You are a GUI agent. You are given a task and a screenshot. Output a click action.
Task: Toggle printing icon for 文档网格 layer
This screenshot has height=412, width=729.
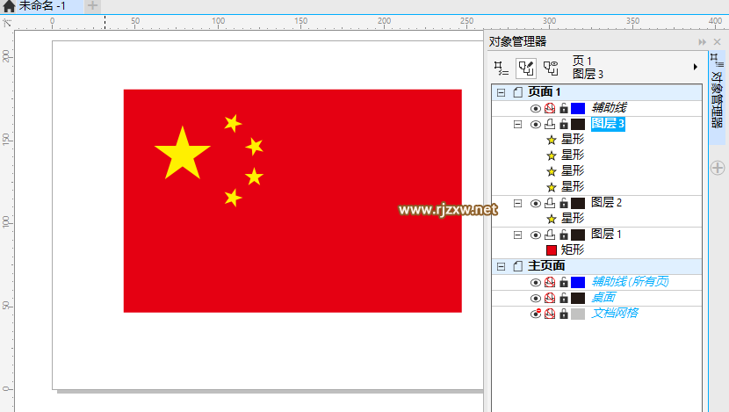click(x=550, y=314)
